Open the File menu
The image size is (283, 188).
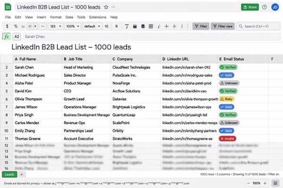8,17
